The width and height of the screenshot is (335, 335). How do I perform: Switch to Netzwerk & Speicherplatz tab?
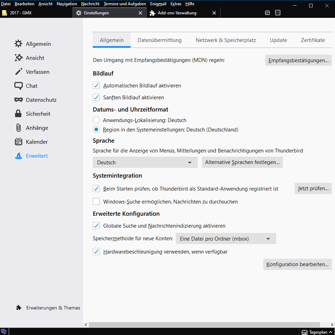click(x=226, y=40)
